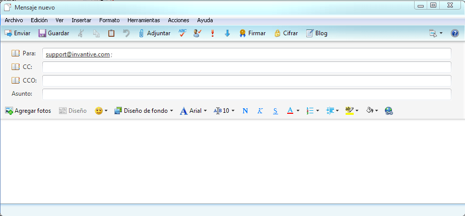Viewport: 465px width, 216px height.
Task: Click the paste clipboard icon
Action: 111,33
